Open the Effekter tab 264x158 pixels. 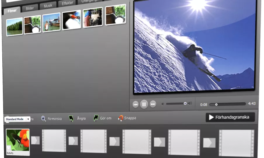tap(67, 3)
